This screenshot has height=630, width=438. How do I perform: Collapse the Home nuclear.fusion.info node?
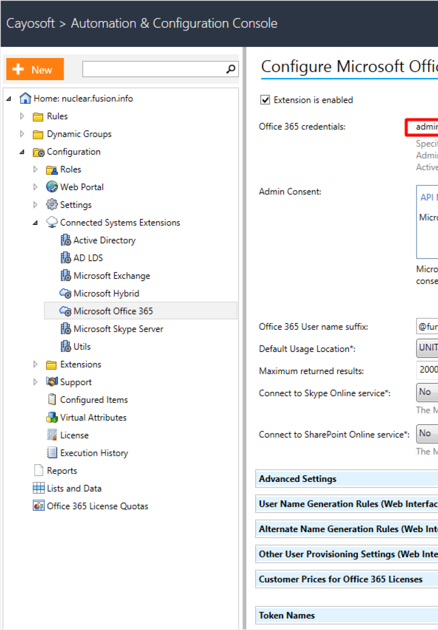click(x=9, y=98)
